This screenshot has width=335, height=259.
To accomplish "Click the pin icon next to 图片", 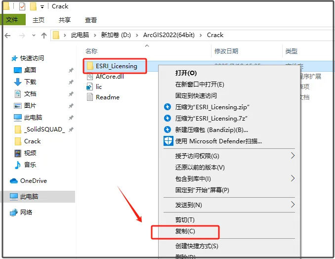I will [71, 106].
